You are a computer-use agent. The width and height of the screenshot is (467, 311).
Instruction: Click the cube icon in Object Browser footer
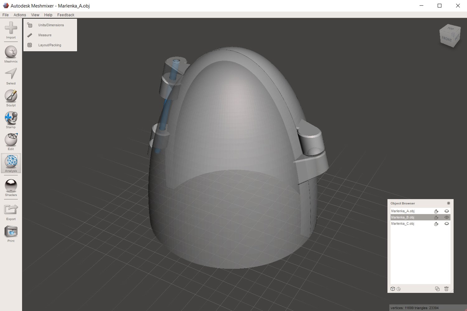tap(393, 289)
